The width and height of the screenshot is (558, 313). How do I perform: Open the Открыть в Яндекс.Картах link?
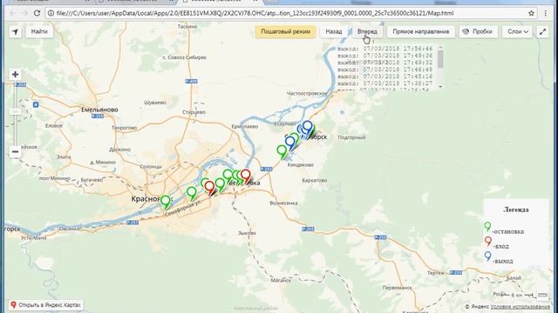pos(45,305)
